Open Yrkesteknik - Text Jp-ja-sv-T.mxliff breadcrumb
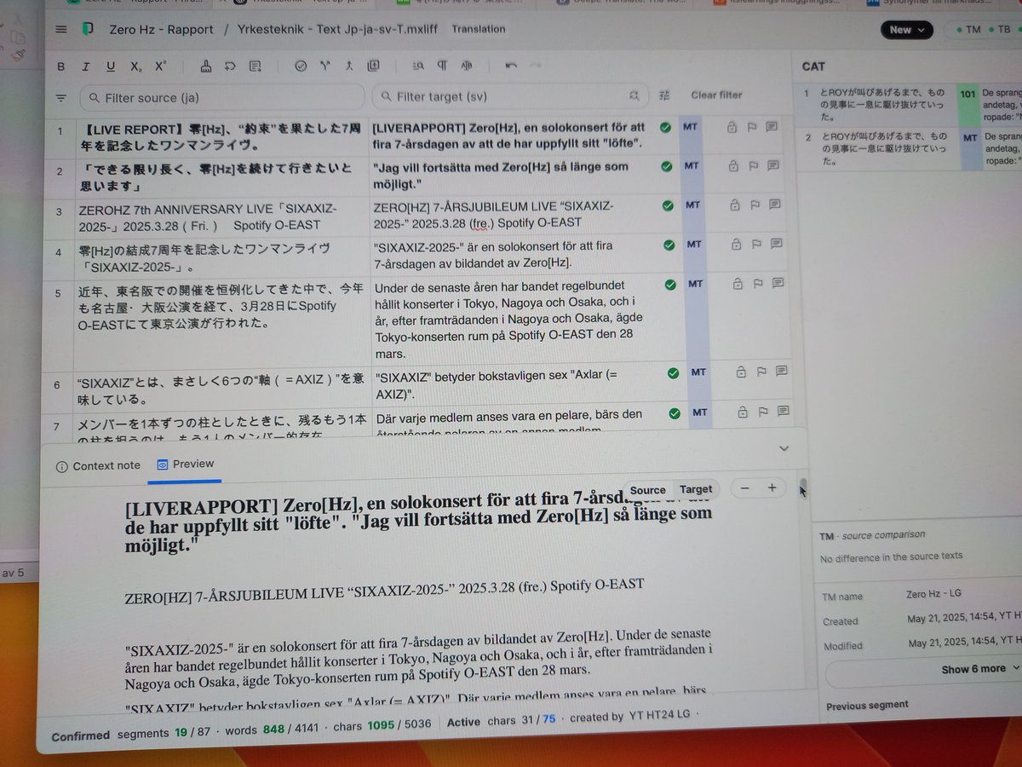The width and height of the screenshot is (1022, 767). tap(338, 29)
